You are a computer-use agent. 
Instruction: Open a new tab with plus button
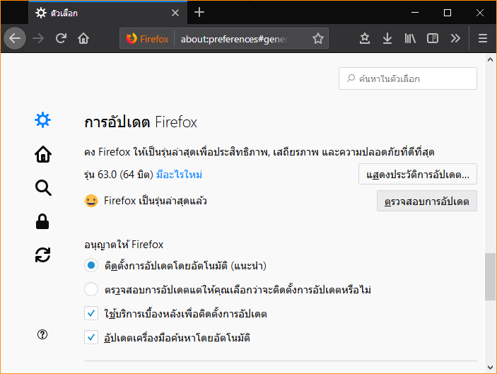[x=199, y=12]
